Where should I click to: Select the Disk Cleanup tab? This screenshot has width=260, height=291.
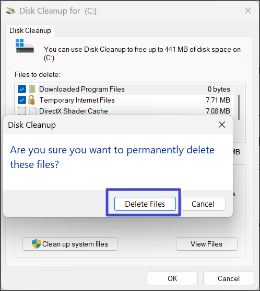[x=30, y=31]
